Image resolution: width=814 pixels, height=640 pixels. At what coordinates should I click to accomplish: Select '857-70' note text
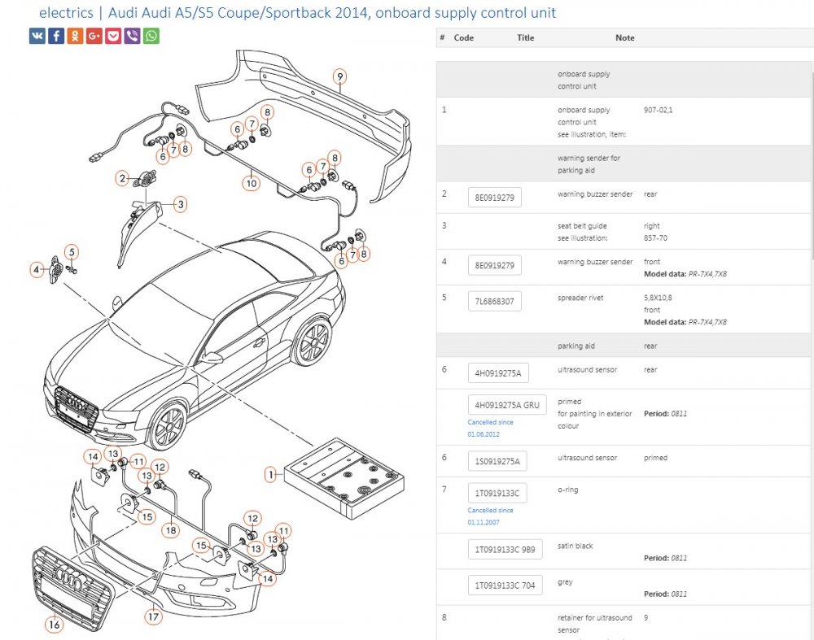click(655, 238)
